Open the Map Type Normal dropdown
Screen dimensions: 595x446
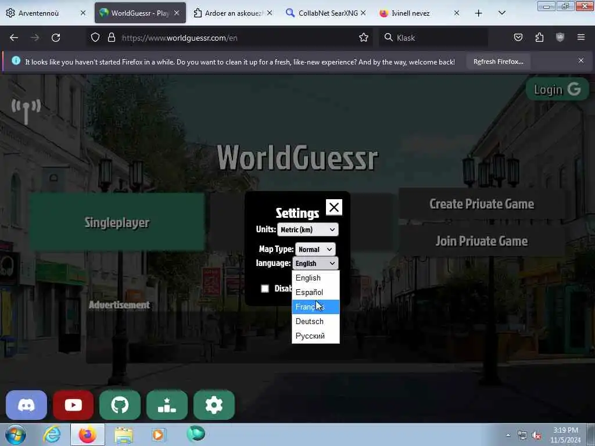pyautogui.click(x=316, y=249)
